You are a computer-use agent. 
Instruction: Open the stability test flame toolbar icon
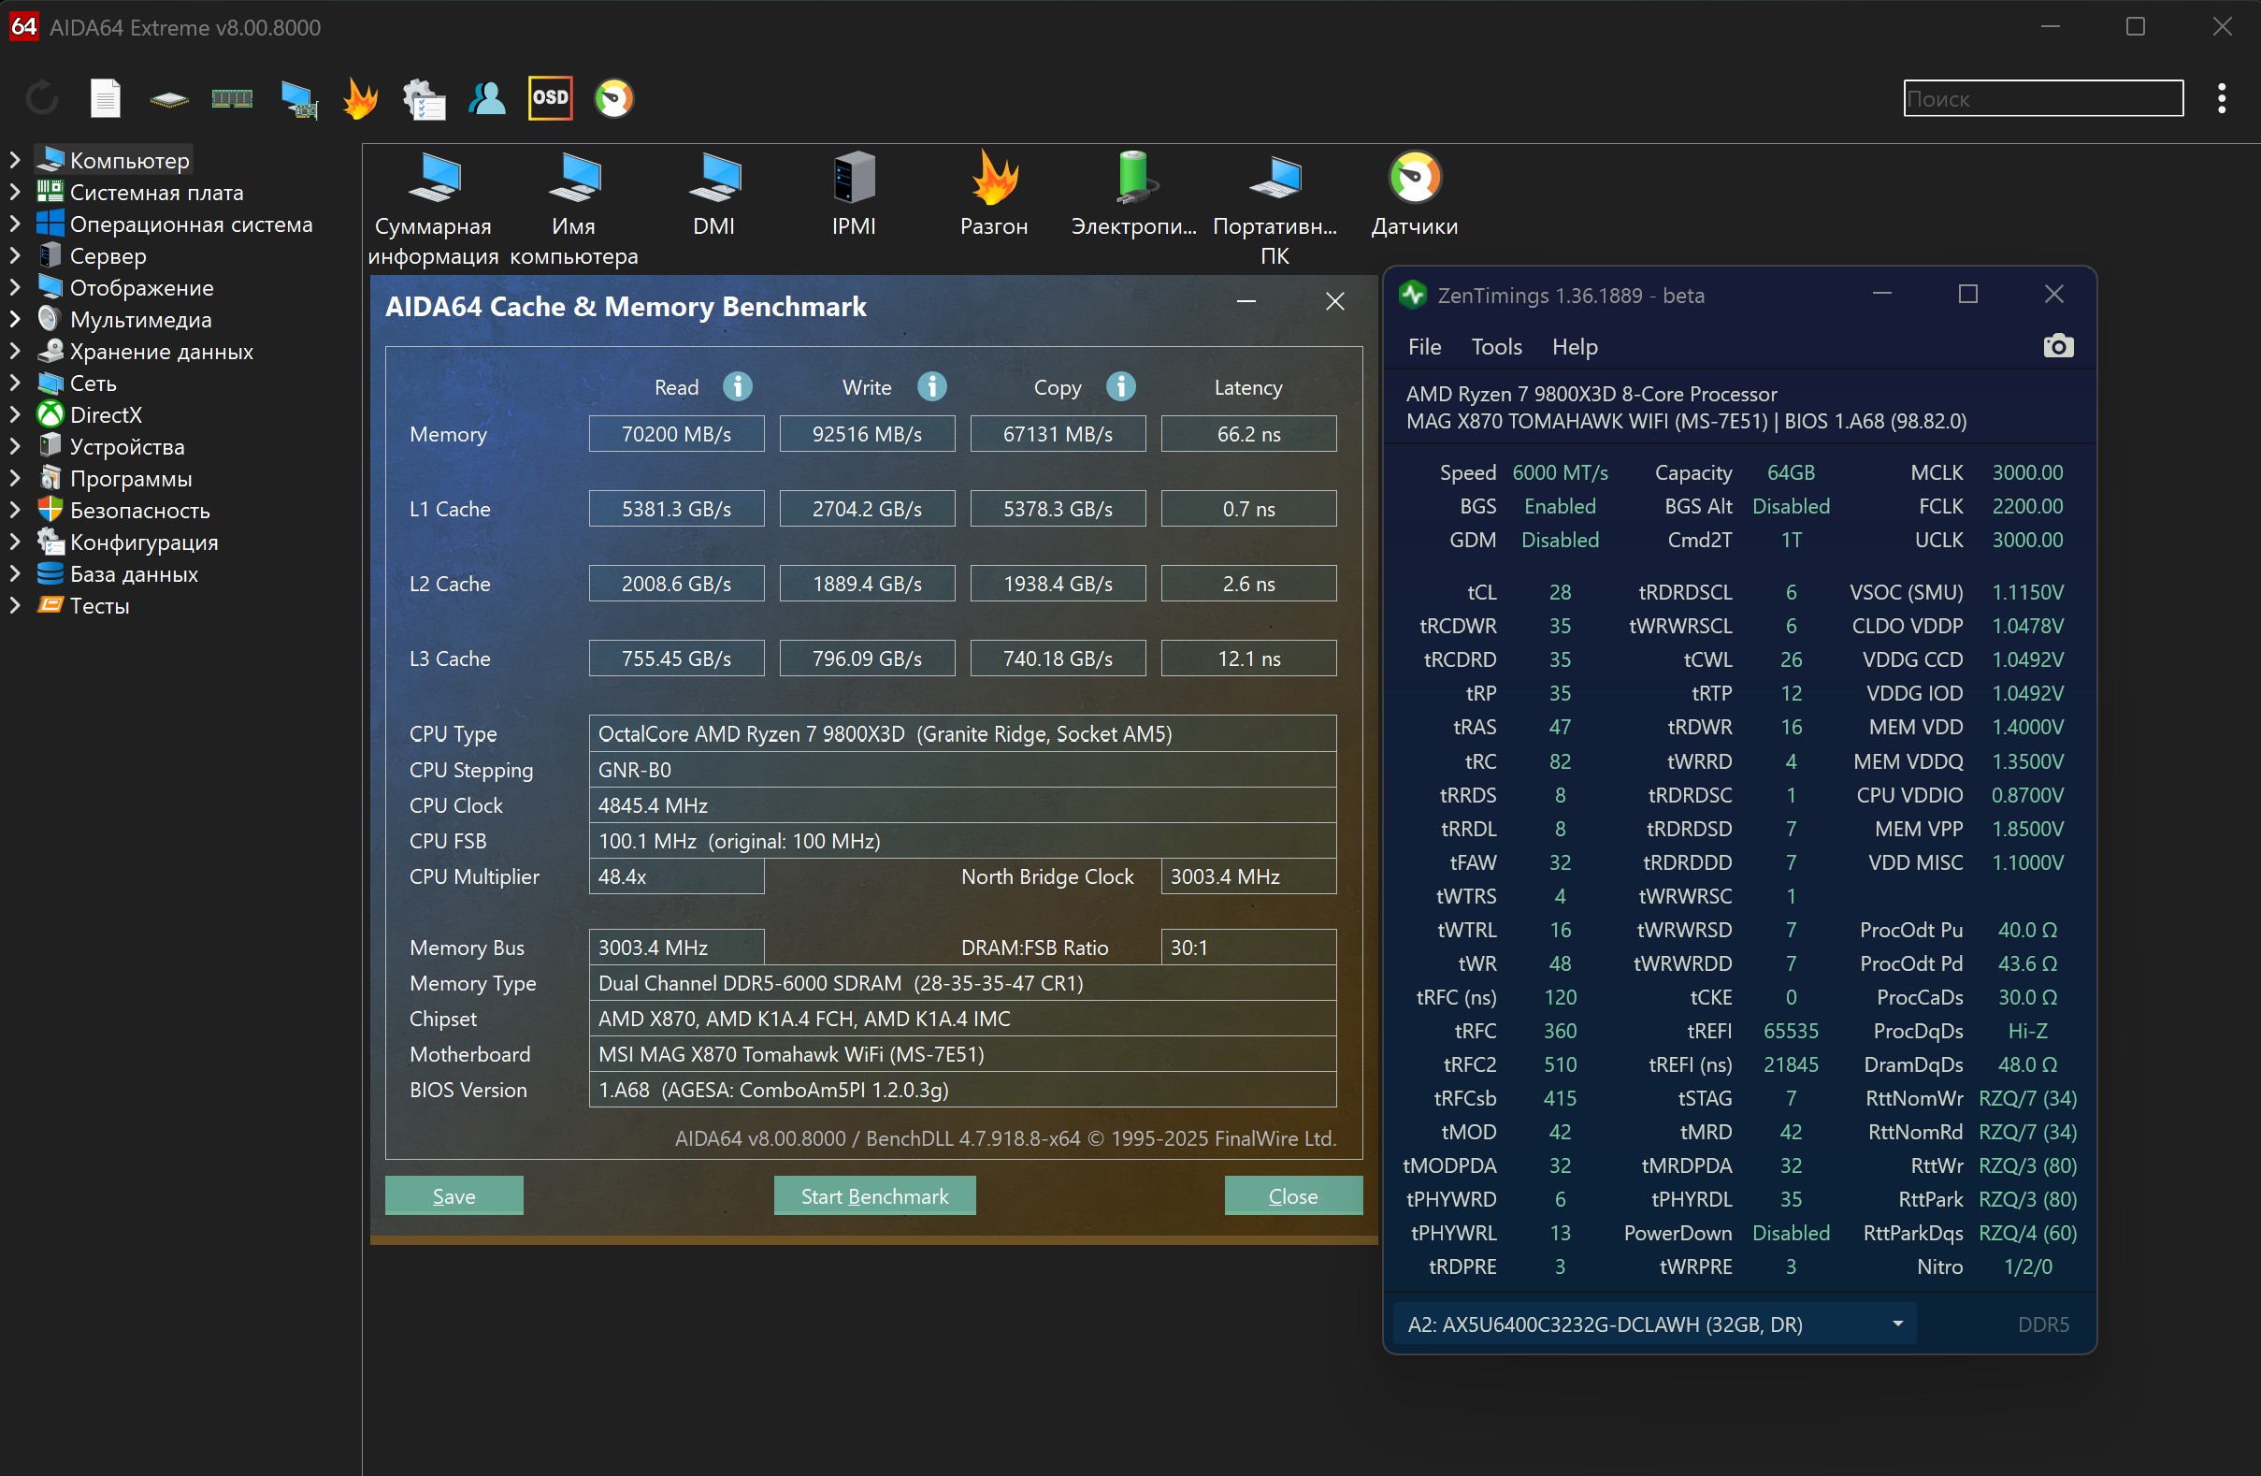[x=360, y=98]
